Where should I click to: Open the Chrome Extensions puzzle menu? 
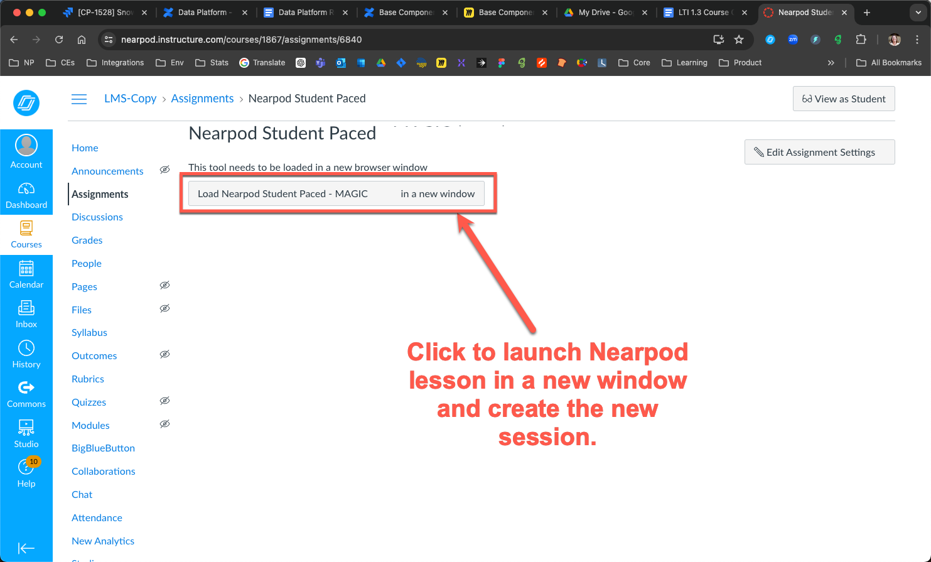(x=861, y=40)
